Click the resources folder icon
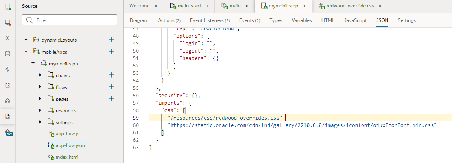The image size is (452, 163). point(50,110)
